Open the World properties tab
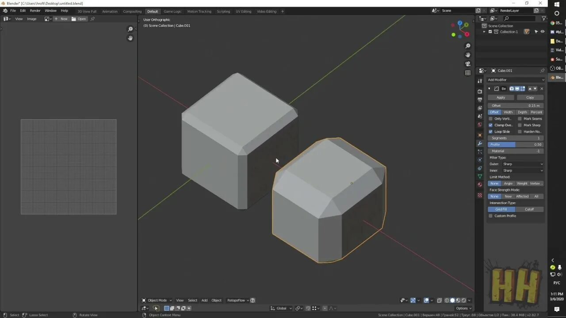This screenshot has height=318, width=566. [x=480, y=125]
